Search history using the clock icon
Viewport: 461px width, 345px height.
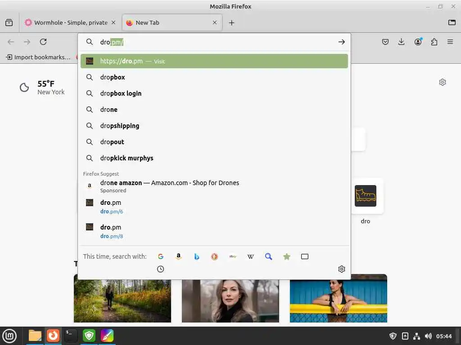tap(161, 269)
